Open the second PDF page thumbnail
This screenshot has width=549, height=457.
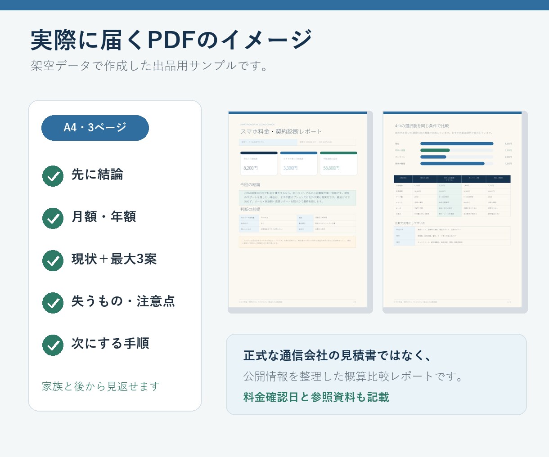452,210
